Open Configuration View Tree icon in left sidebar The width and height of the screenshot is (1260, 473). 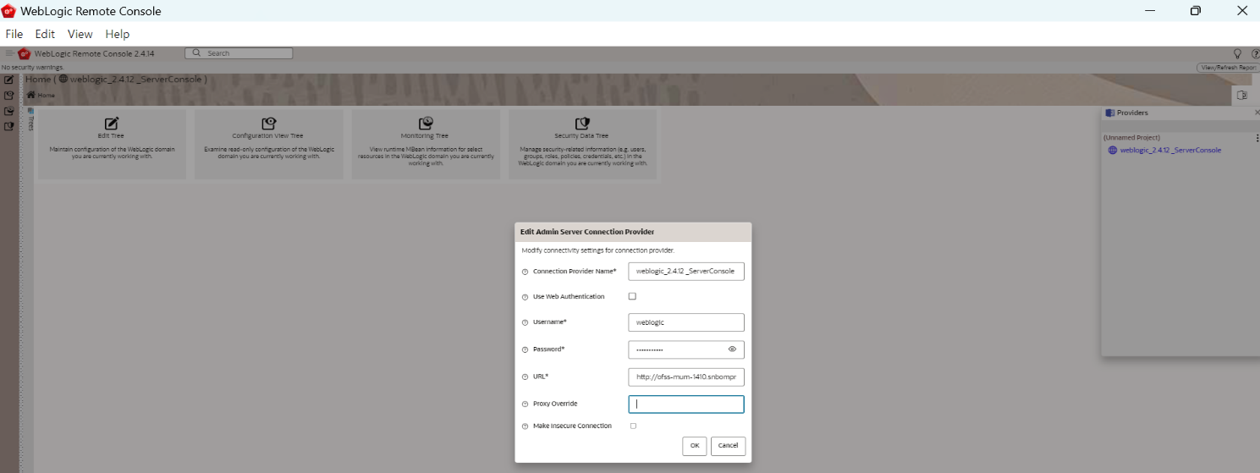(x=8, y=96)
